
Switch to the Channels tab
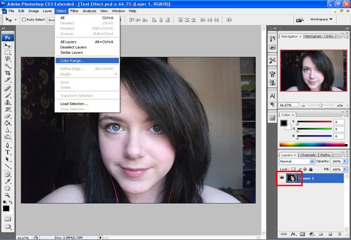308,155
